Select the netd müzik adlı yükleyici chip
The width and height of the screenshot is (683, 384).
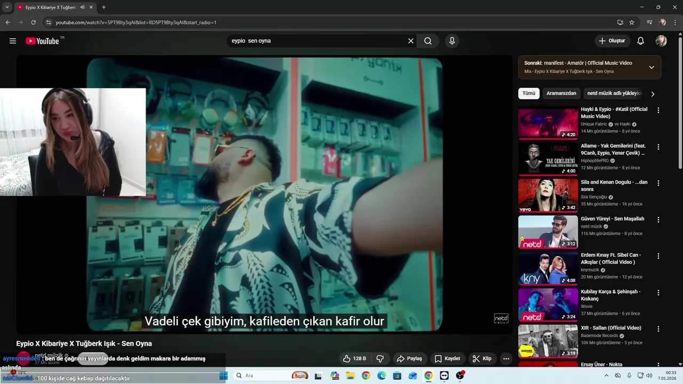(x=614, y=93)
